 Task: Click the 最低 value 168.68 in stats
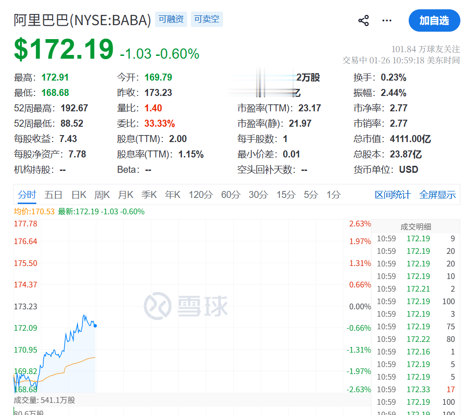pos(55,93)
